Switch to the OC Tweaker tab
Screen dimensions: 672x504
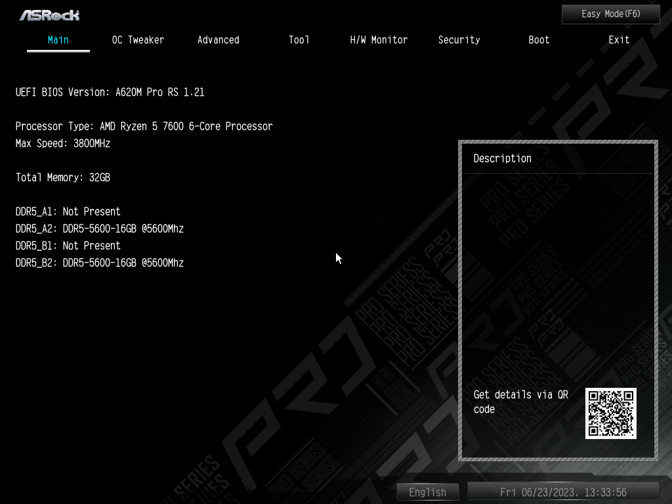pyautogui.click(x=138, y=40)
